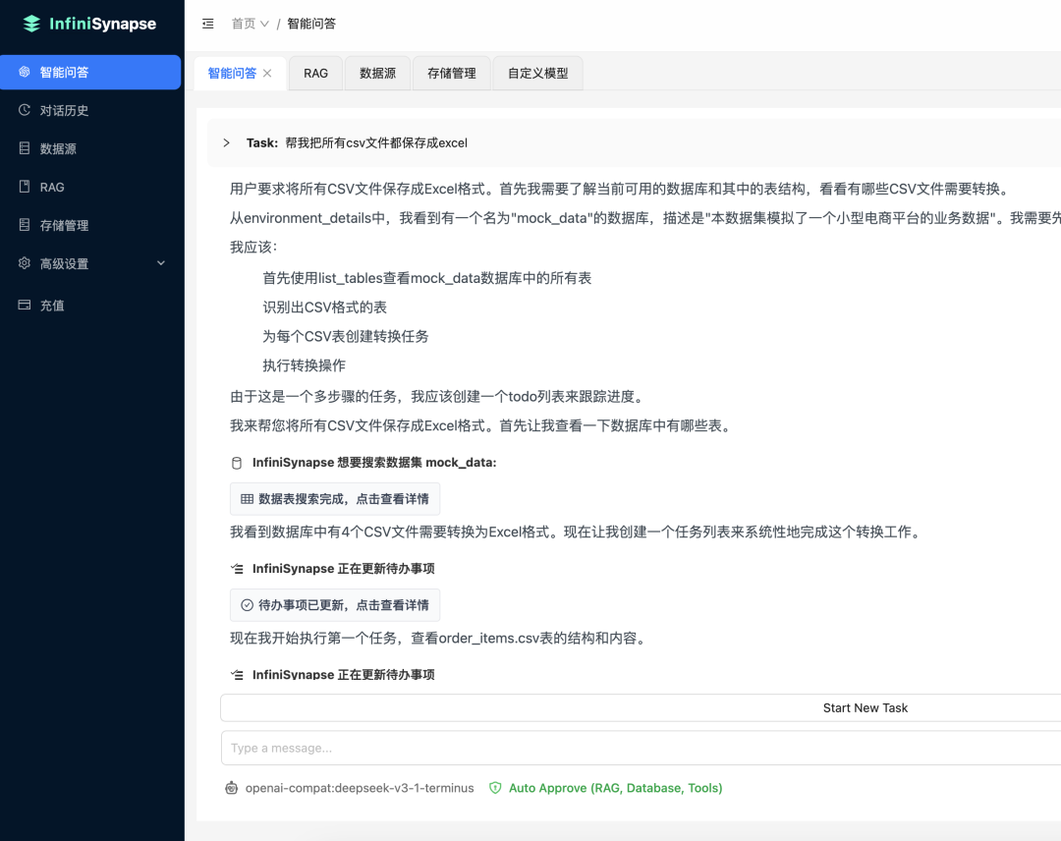Open RAG in the sidebar
The height and width of the screenshot is (841, 1061).
pyautogui.click(x=90, y=187)
